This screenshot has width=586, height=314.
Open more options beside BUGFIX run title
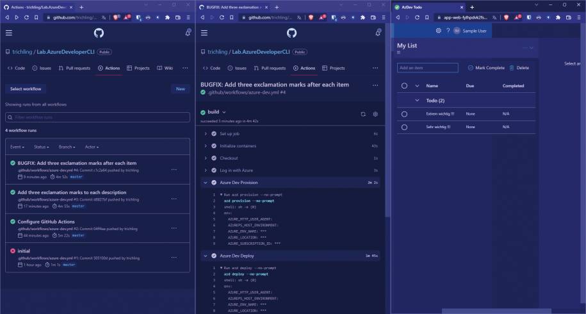375,85
